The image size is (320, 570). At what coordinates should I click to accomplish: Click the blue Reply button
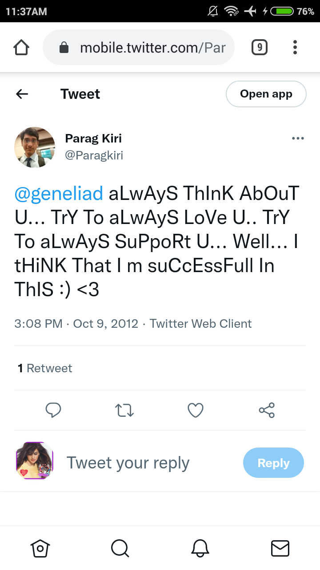click(x=273, y=463)
